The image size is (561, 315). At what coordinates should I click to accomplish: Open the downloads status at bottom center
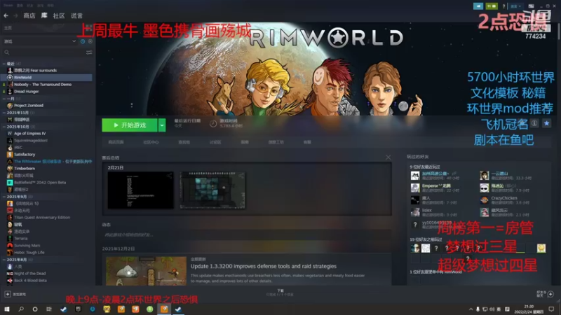[280, 293]
